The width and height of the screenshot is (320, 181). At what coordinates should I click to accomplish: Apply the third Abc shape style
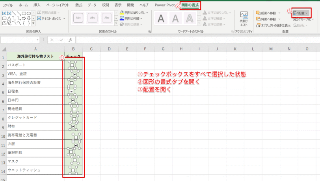click(x=107, y=18)
